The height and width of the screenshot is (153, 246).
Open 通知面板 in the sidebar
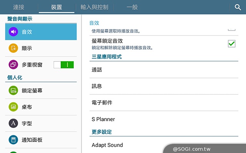coord(41,140)
